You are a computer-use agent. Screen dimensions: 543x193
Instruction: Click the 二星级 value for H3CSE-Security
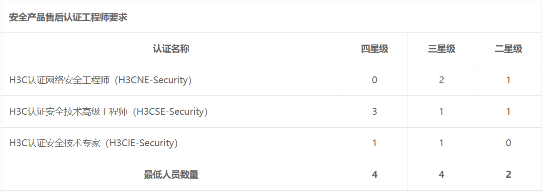click(508, 112)
